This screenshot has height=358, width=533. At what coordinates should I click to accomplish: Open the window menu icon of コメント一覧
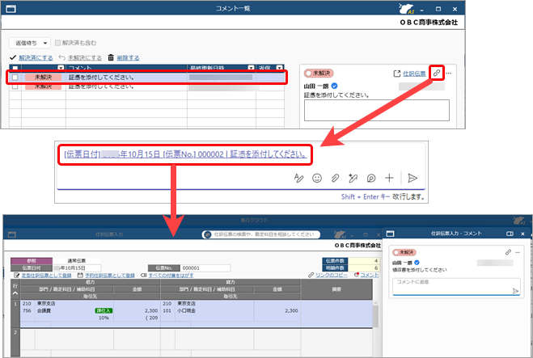pos(11,9)
